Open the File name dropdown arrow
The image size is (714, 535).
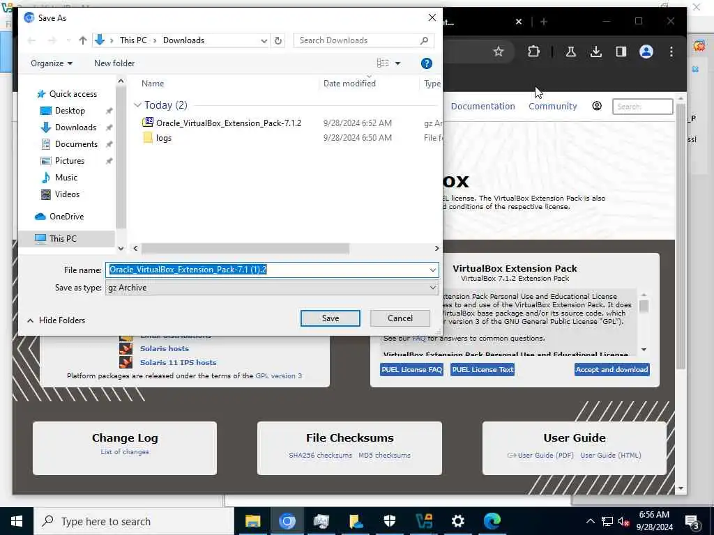pos(432,270)
